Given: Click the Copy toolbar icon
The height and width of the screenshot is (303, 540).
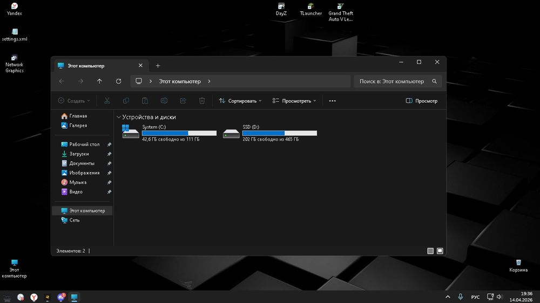Looking at the screenshot, I should (126, 101).
